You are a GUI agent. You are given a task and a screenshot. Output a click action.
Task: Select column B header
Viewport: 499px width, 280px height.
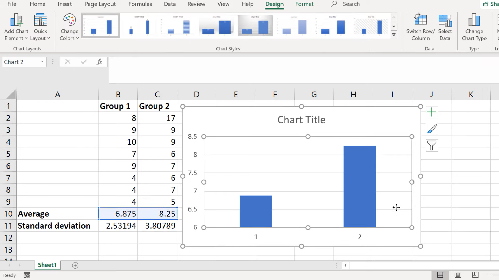118,94
